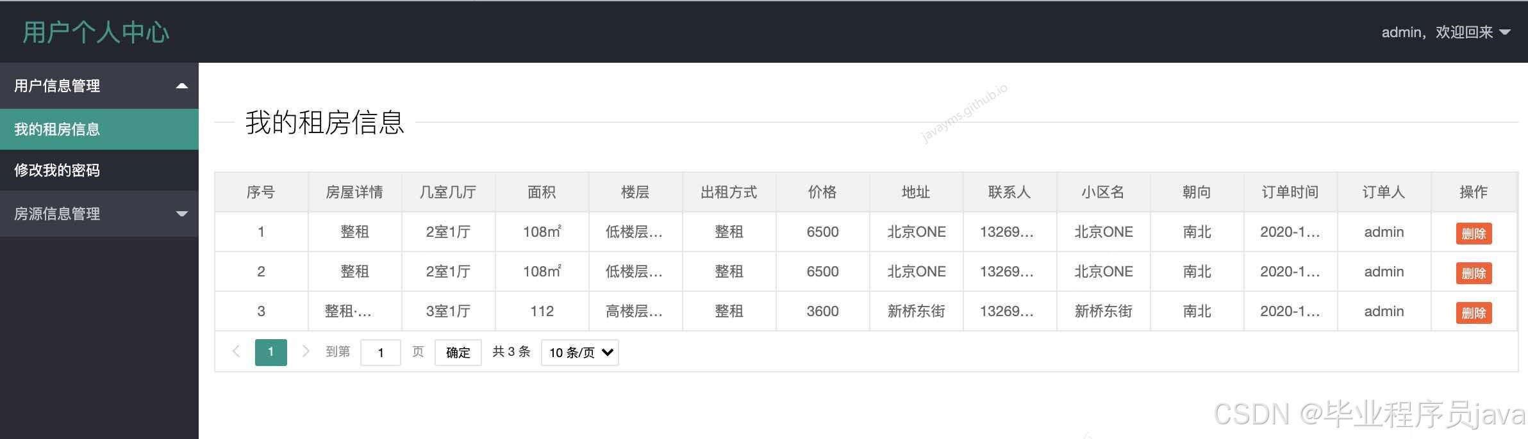Image resolution: width=1528 pixels, height=439 pixels.
Task: Click the 6500 price in row 2
Action: 822,271
